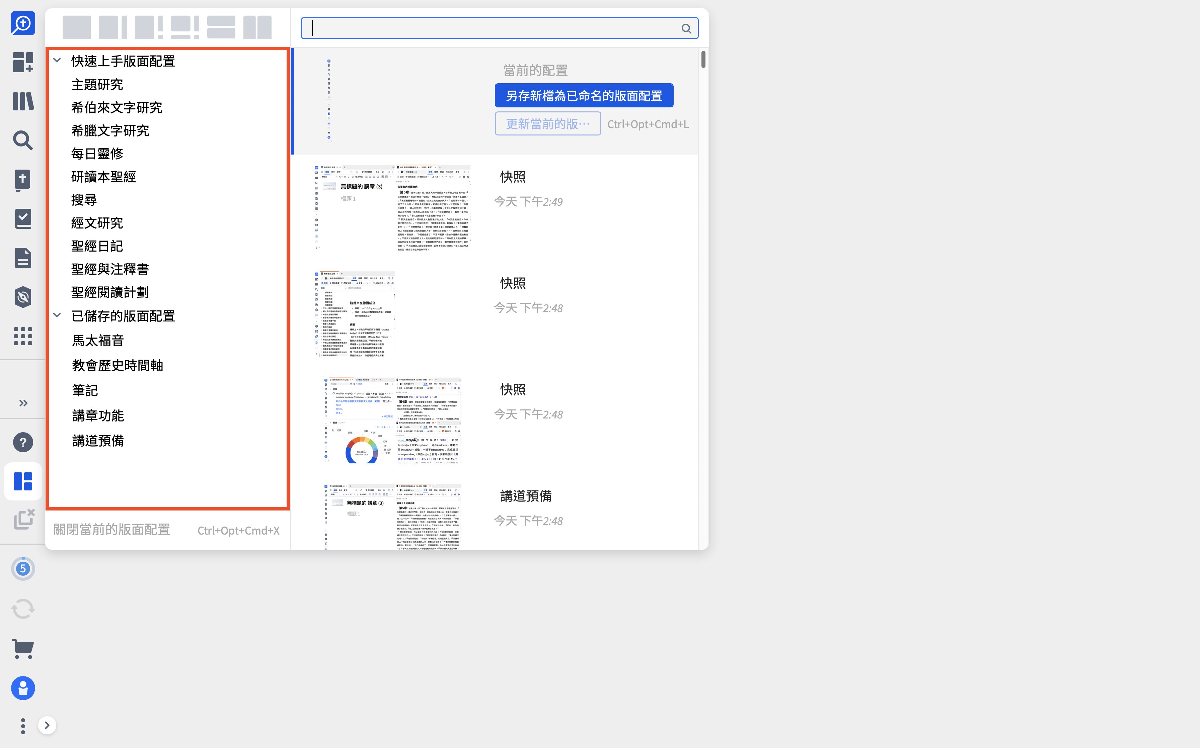The width and height of the screenshot is (1200, 748).
Task: Click the three vertical dots menu
Action: tap(23, 726)
